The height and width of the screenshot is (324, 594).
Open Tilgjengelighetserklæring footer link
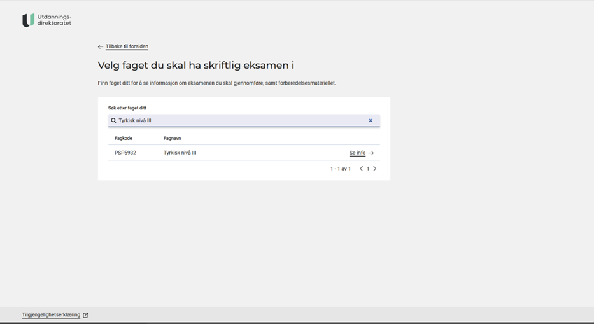(51, 314)
